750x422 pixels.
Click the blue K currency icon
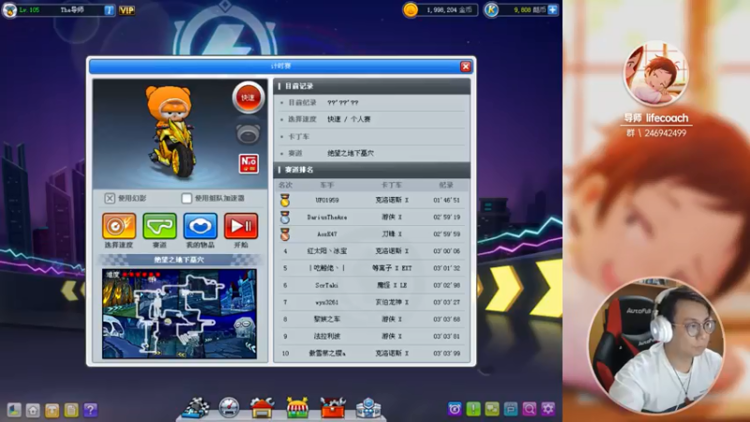point(491,9)
